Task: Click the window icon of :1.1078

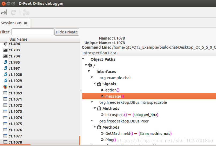Action: click(5, 142)
